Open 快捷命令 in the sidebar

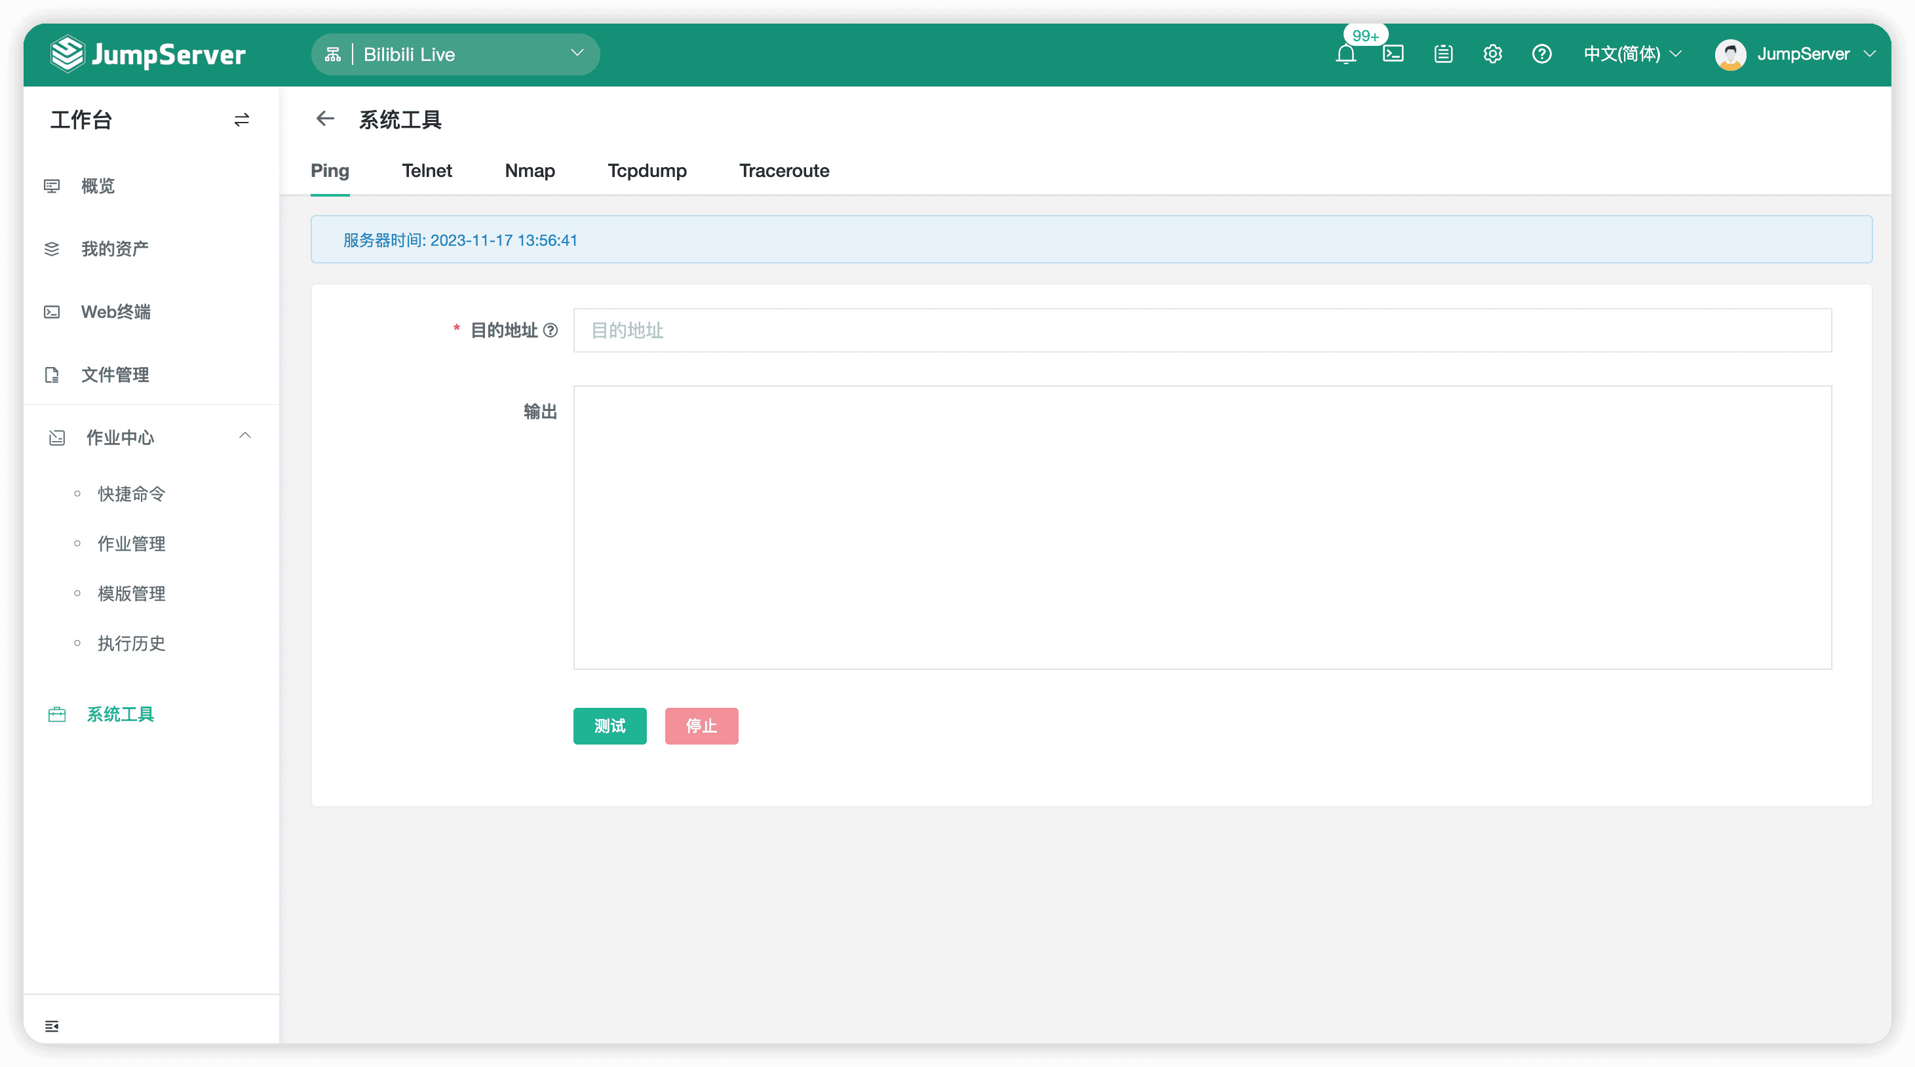(132, 494)
